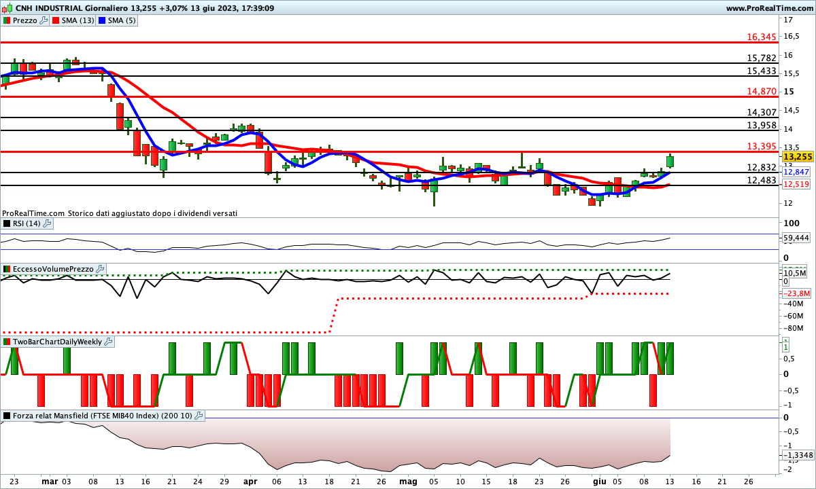816x489 pixels.
Task: Click the 13,958 level label
Action: click(x=762, y=125)
